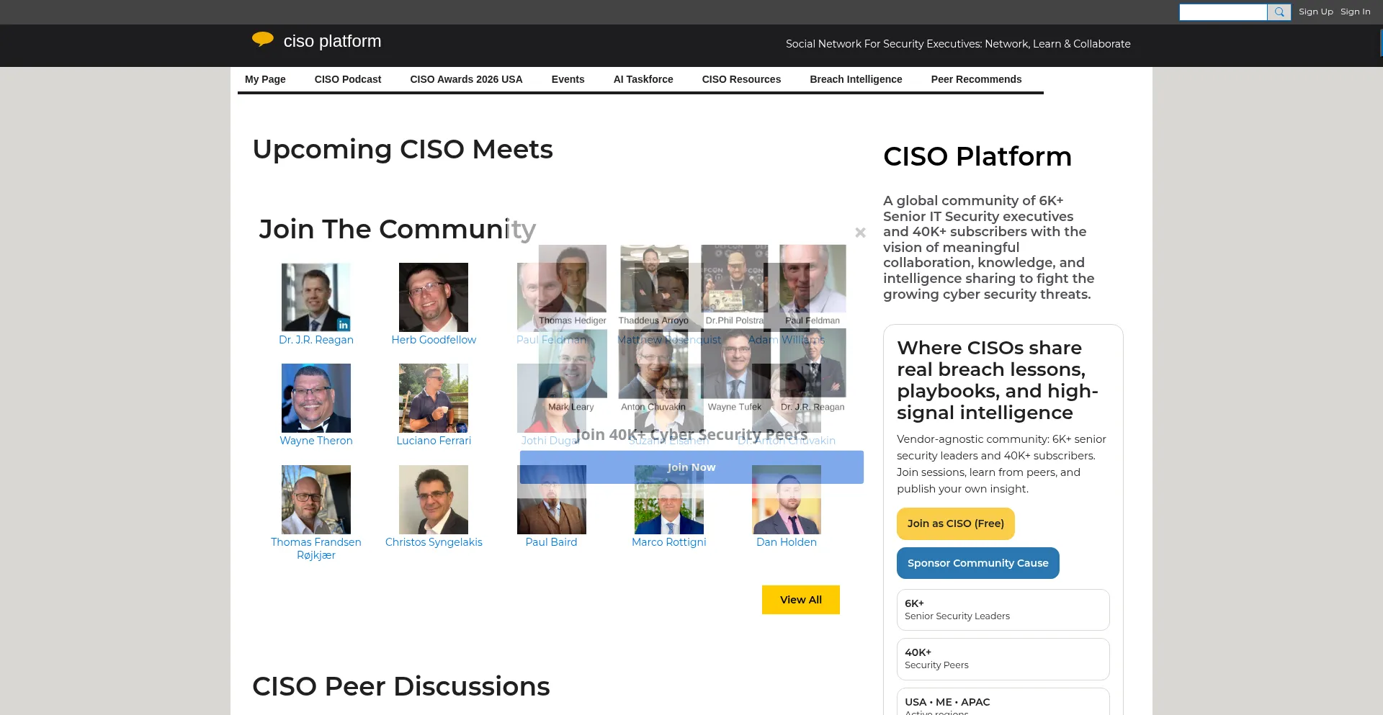
Task: Click the ciso platform speech bubble logo
Action: pos(263,40)
